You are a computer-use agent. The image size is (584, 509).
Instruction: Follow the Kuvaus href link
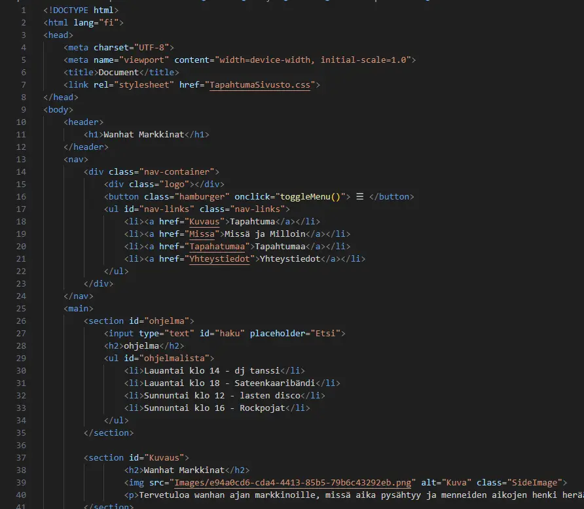tap(204, 222)
